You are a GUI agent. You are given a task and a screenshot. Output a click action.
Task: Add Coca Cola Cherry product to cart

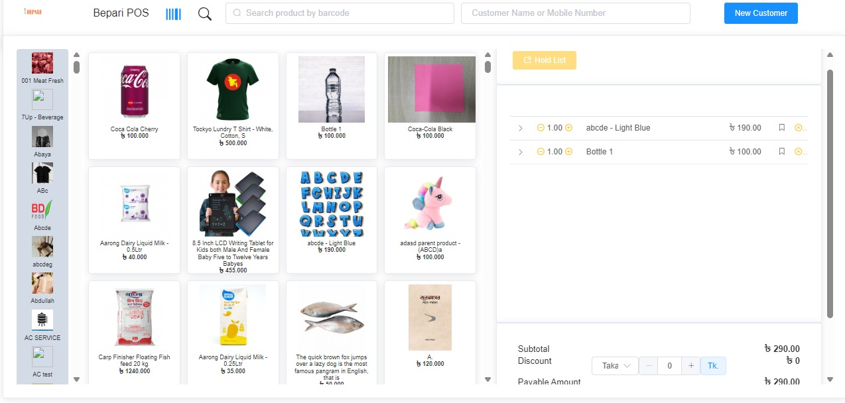click(134, 106)
